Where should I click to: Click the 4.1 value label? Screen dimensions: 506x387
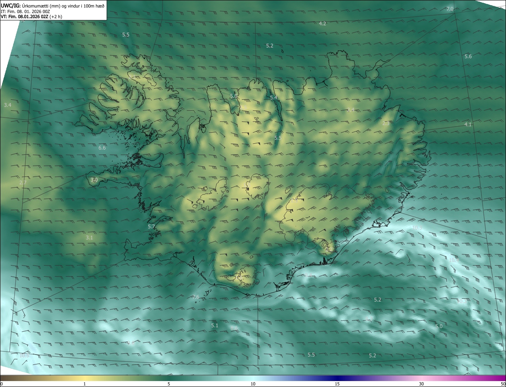468,124
